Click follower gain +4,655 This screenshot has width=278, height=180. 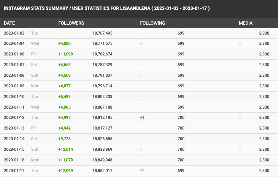64,65
